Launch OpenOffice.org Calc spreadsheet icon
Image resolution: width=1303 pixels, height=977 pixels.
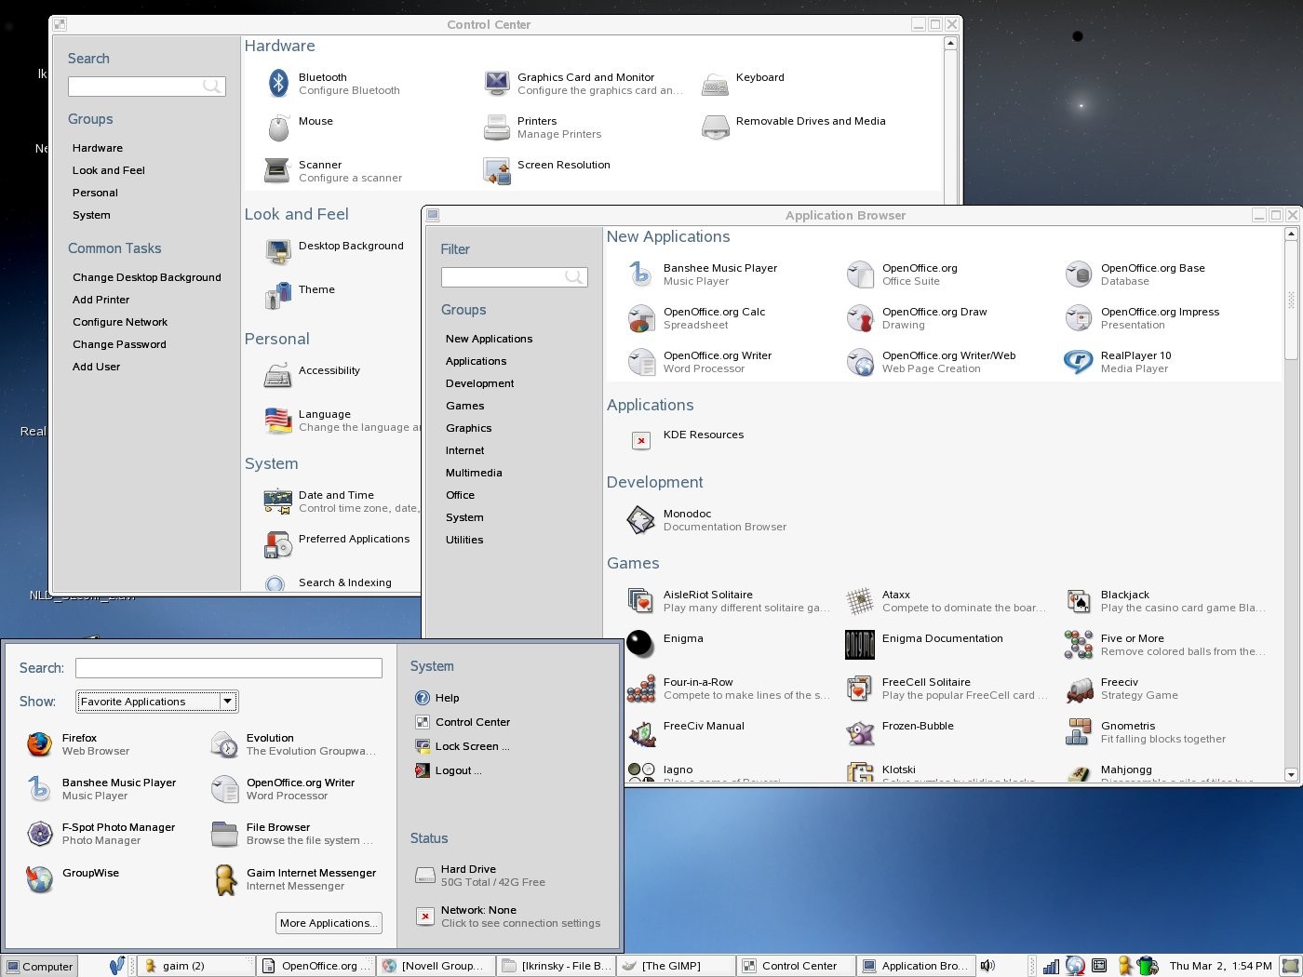[x=641, y=318]
